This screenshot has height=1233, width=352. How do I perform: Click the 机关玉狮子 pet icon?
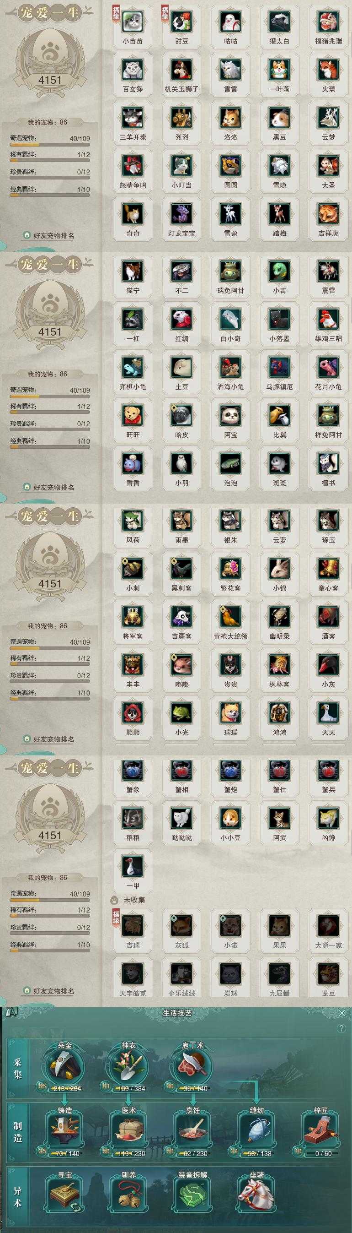click(181, 70)
